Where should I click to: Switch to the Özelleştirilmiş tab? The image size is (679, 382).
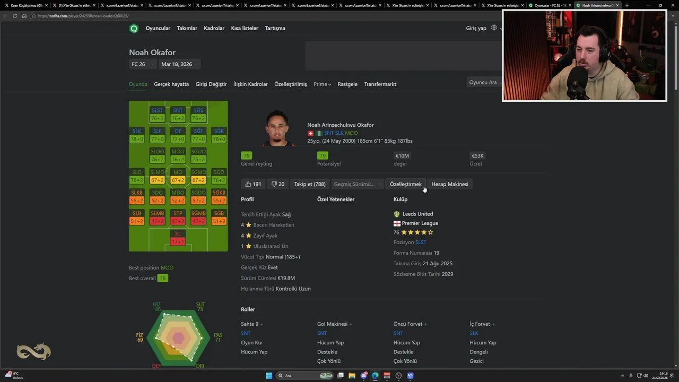[x=291, y=84]
